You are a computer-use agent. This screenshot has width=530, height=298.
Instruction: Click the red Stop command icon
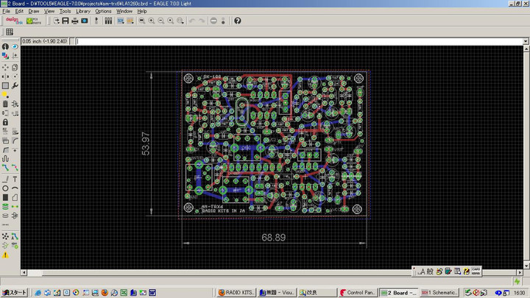click(x=213, y=21)
